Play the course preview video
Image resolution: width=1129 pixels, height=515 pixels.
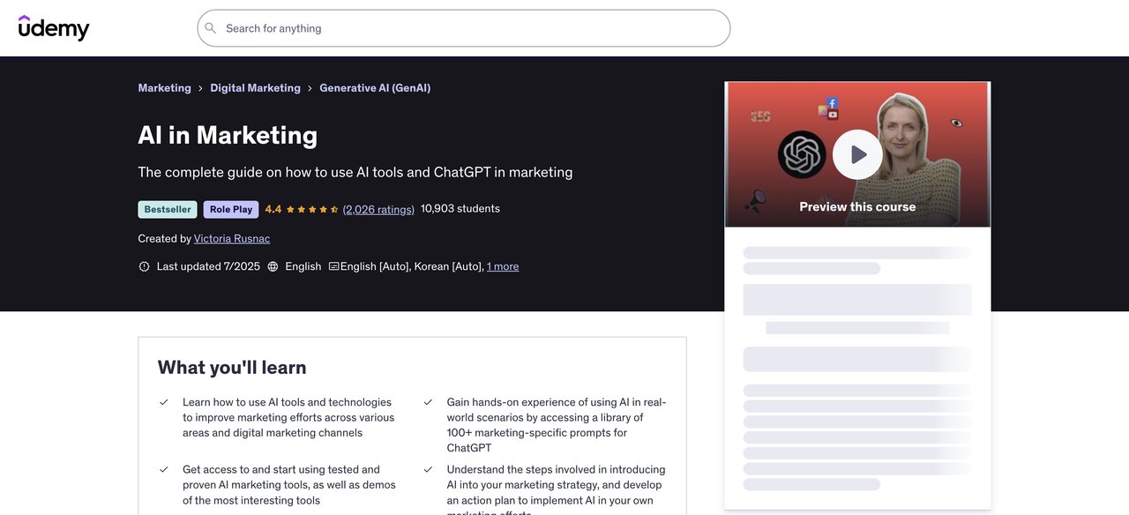tap(857, 154)
